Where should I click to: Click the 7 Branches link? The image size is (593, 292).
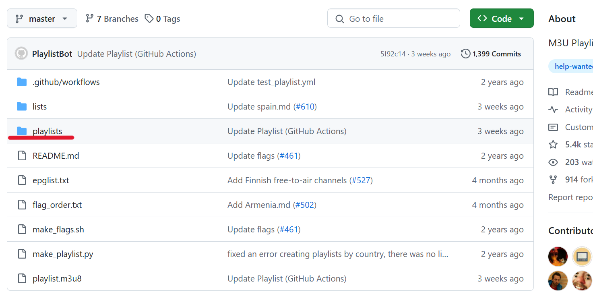point(112,19)
